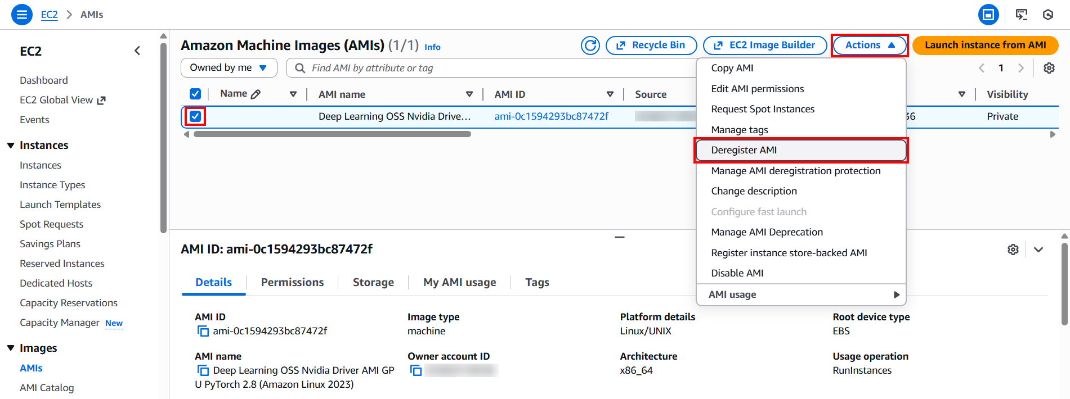Open the AWS navigation hamburger menu

pos(21,15)
